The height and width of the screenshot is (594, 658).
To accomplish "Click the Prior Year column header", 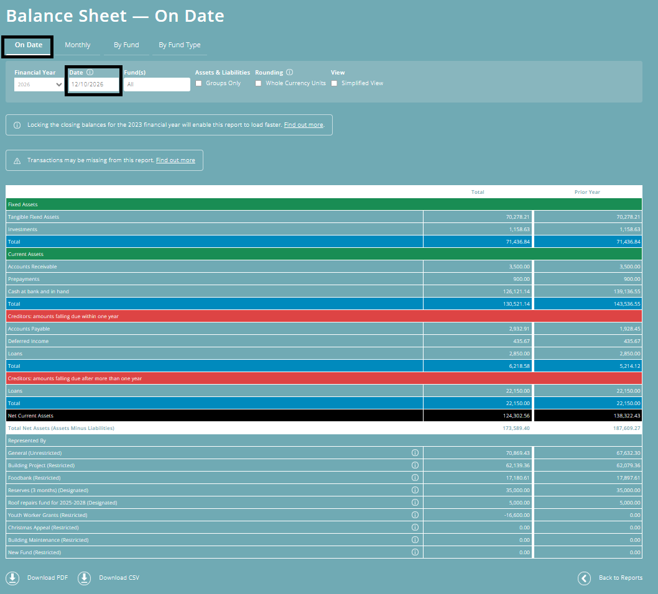I will click(587, 192).
